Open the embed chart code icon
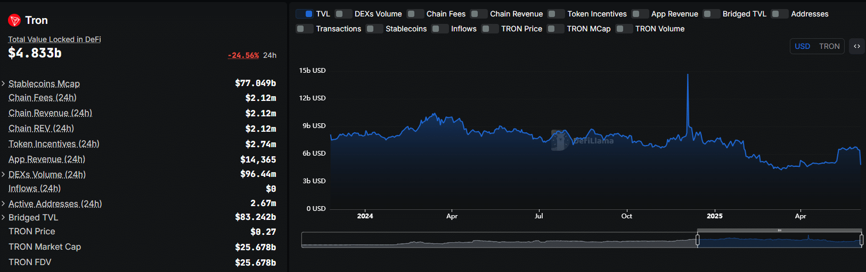The image size is (866, 272). tap(857, 46)
